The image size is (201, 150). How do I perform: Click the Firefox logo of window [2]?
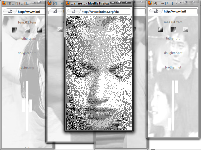pos(49,3)
